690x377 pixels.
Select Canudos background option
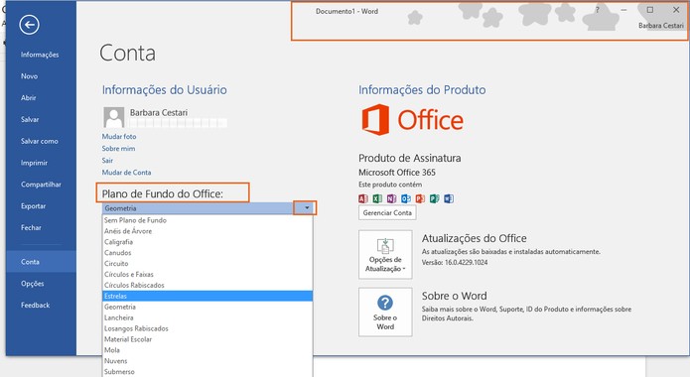click(x=207, y=253)
